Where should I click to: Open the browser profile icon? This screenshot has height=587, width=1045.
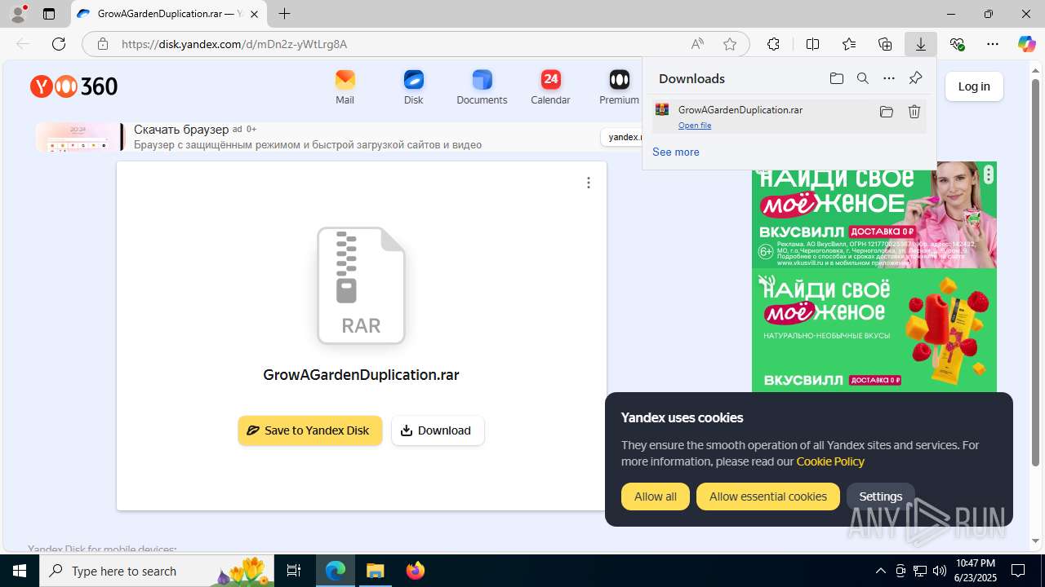coord(18,14)
